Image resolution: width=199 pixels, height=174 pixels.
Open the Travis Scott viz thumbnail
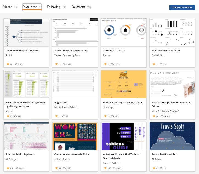(172, 136)
